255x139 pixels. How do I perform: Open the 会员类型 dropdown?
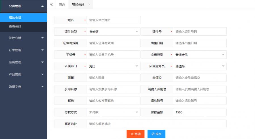tap(200, 55)
